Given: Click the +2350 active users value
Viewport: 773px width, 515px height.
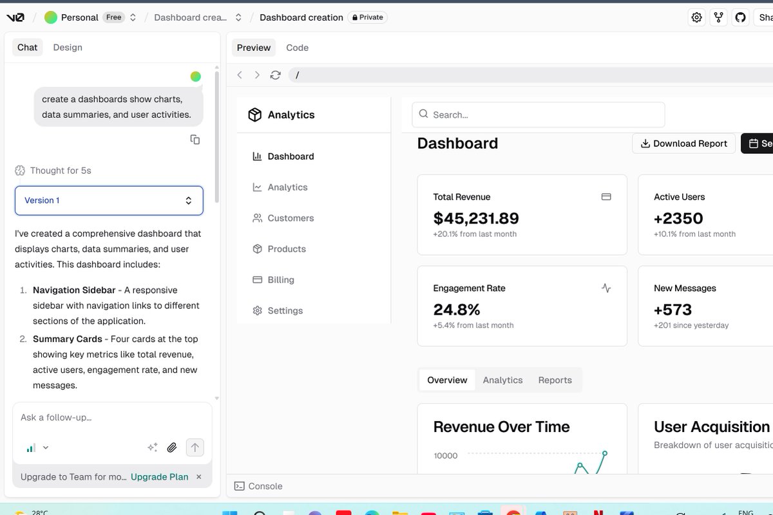Looking at the screenshot, I should (x=678, y=218).
